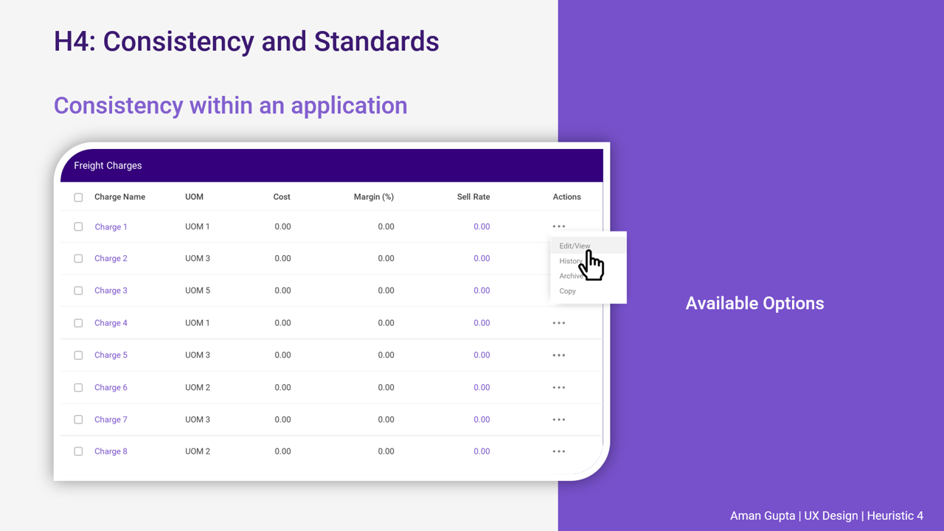Click the ellipsis icon beside Charge 3
Image resolution: width=944 pixels, height=531 pixels.
pos(558,291)
